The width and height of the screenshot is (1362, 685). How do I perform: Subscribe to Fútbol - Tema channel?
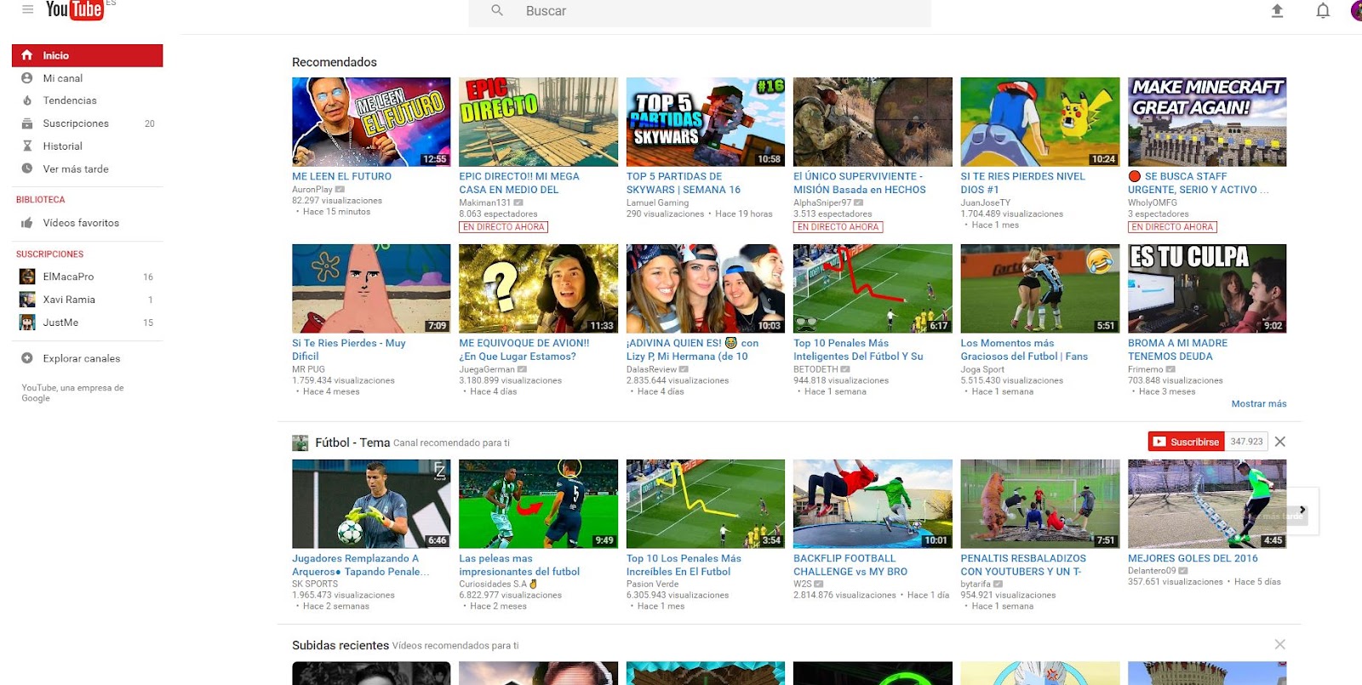point(1186,442)
